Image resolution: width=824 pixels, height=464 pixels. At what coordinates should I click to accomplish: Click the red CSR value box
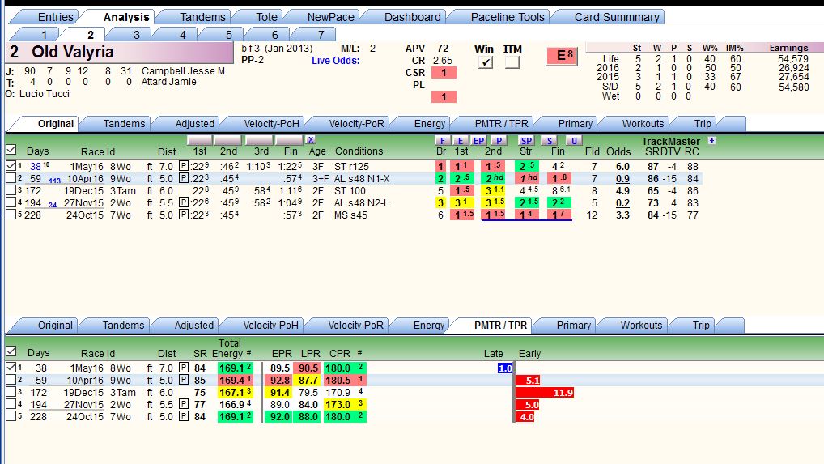tap(444, 73)
